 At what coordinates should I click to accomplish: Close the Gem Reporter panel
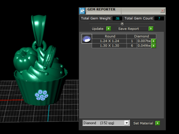162,11
